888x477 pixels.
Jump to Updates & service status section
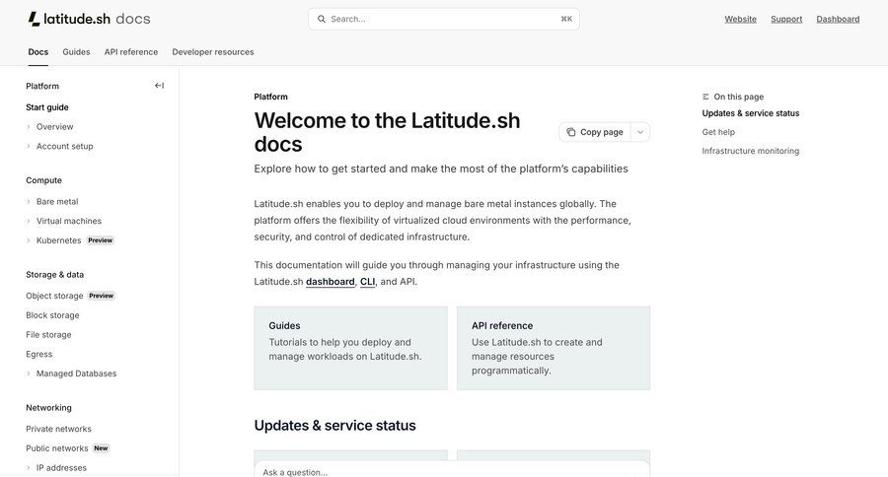(751, 113)
